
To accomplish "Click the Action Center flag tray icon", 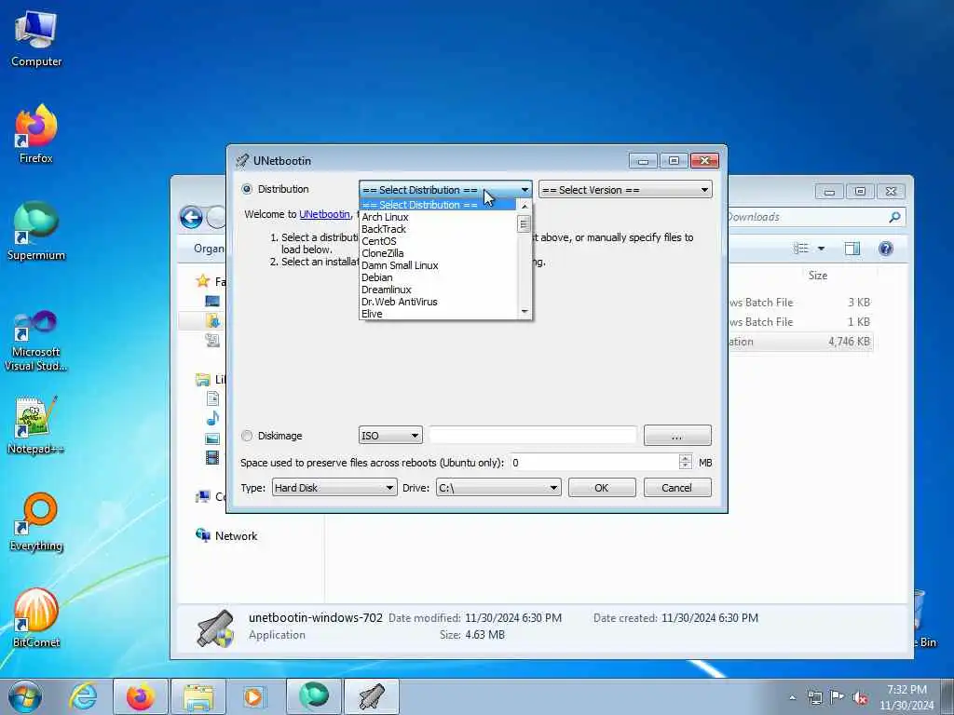I will click(x=838, y=697).
